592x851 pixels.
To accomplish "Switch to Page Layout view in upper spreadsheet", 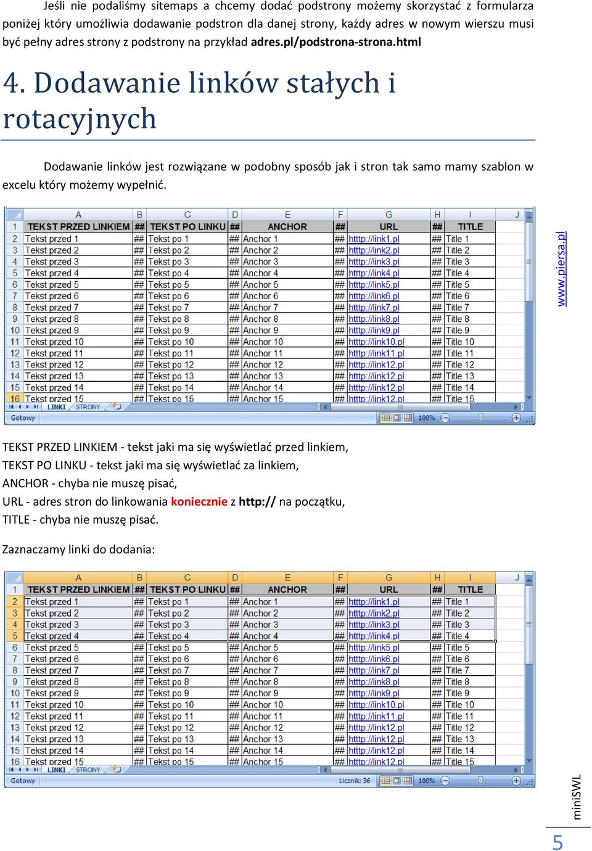I will pyautogui.click(x=397, y=418).
